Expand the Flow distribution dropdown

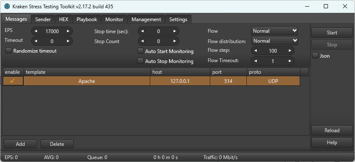click(275, 41)
